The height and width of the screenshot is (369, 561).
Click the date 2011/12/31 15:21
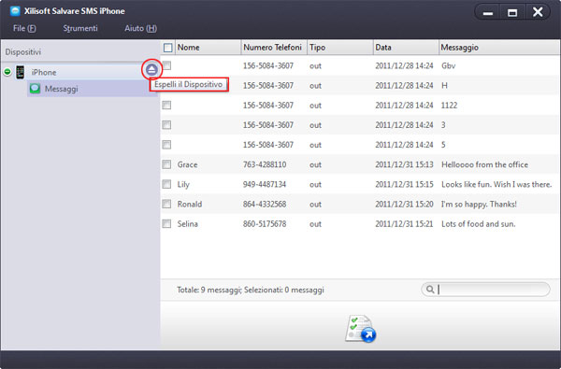point(404,224)
